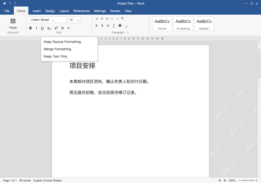Screen dimensions: 261x183
Task: Click the paragraph starting with 本周核对项目资料
Action: [x=110, y=82]
